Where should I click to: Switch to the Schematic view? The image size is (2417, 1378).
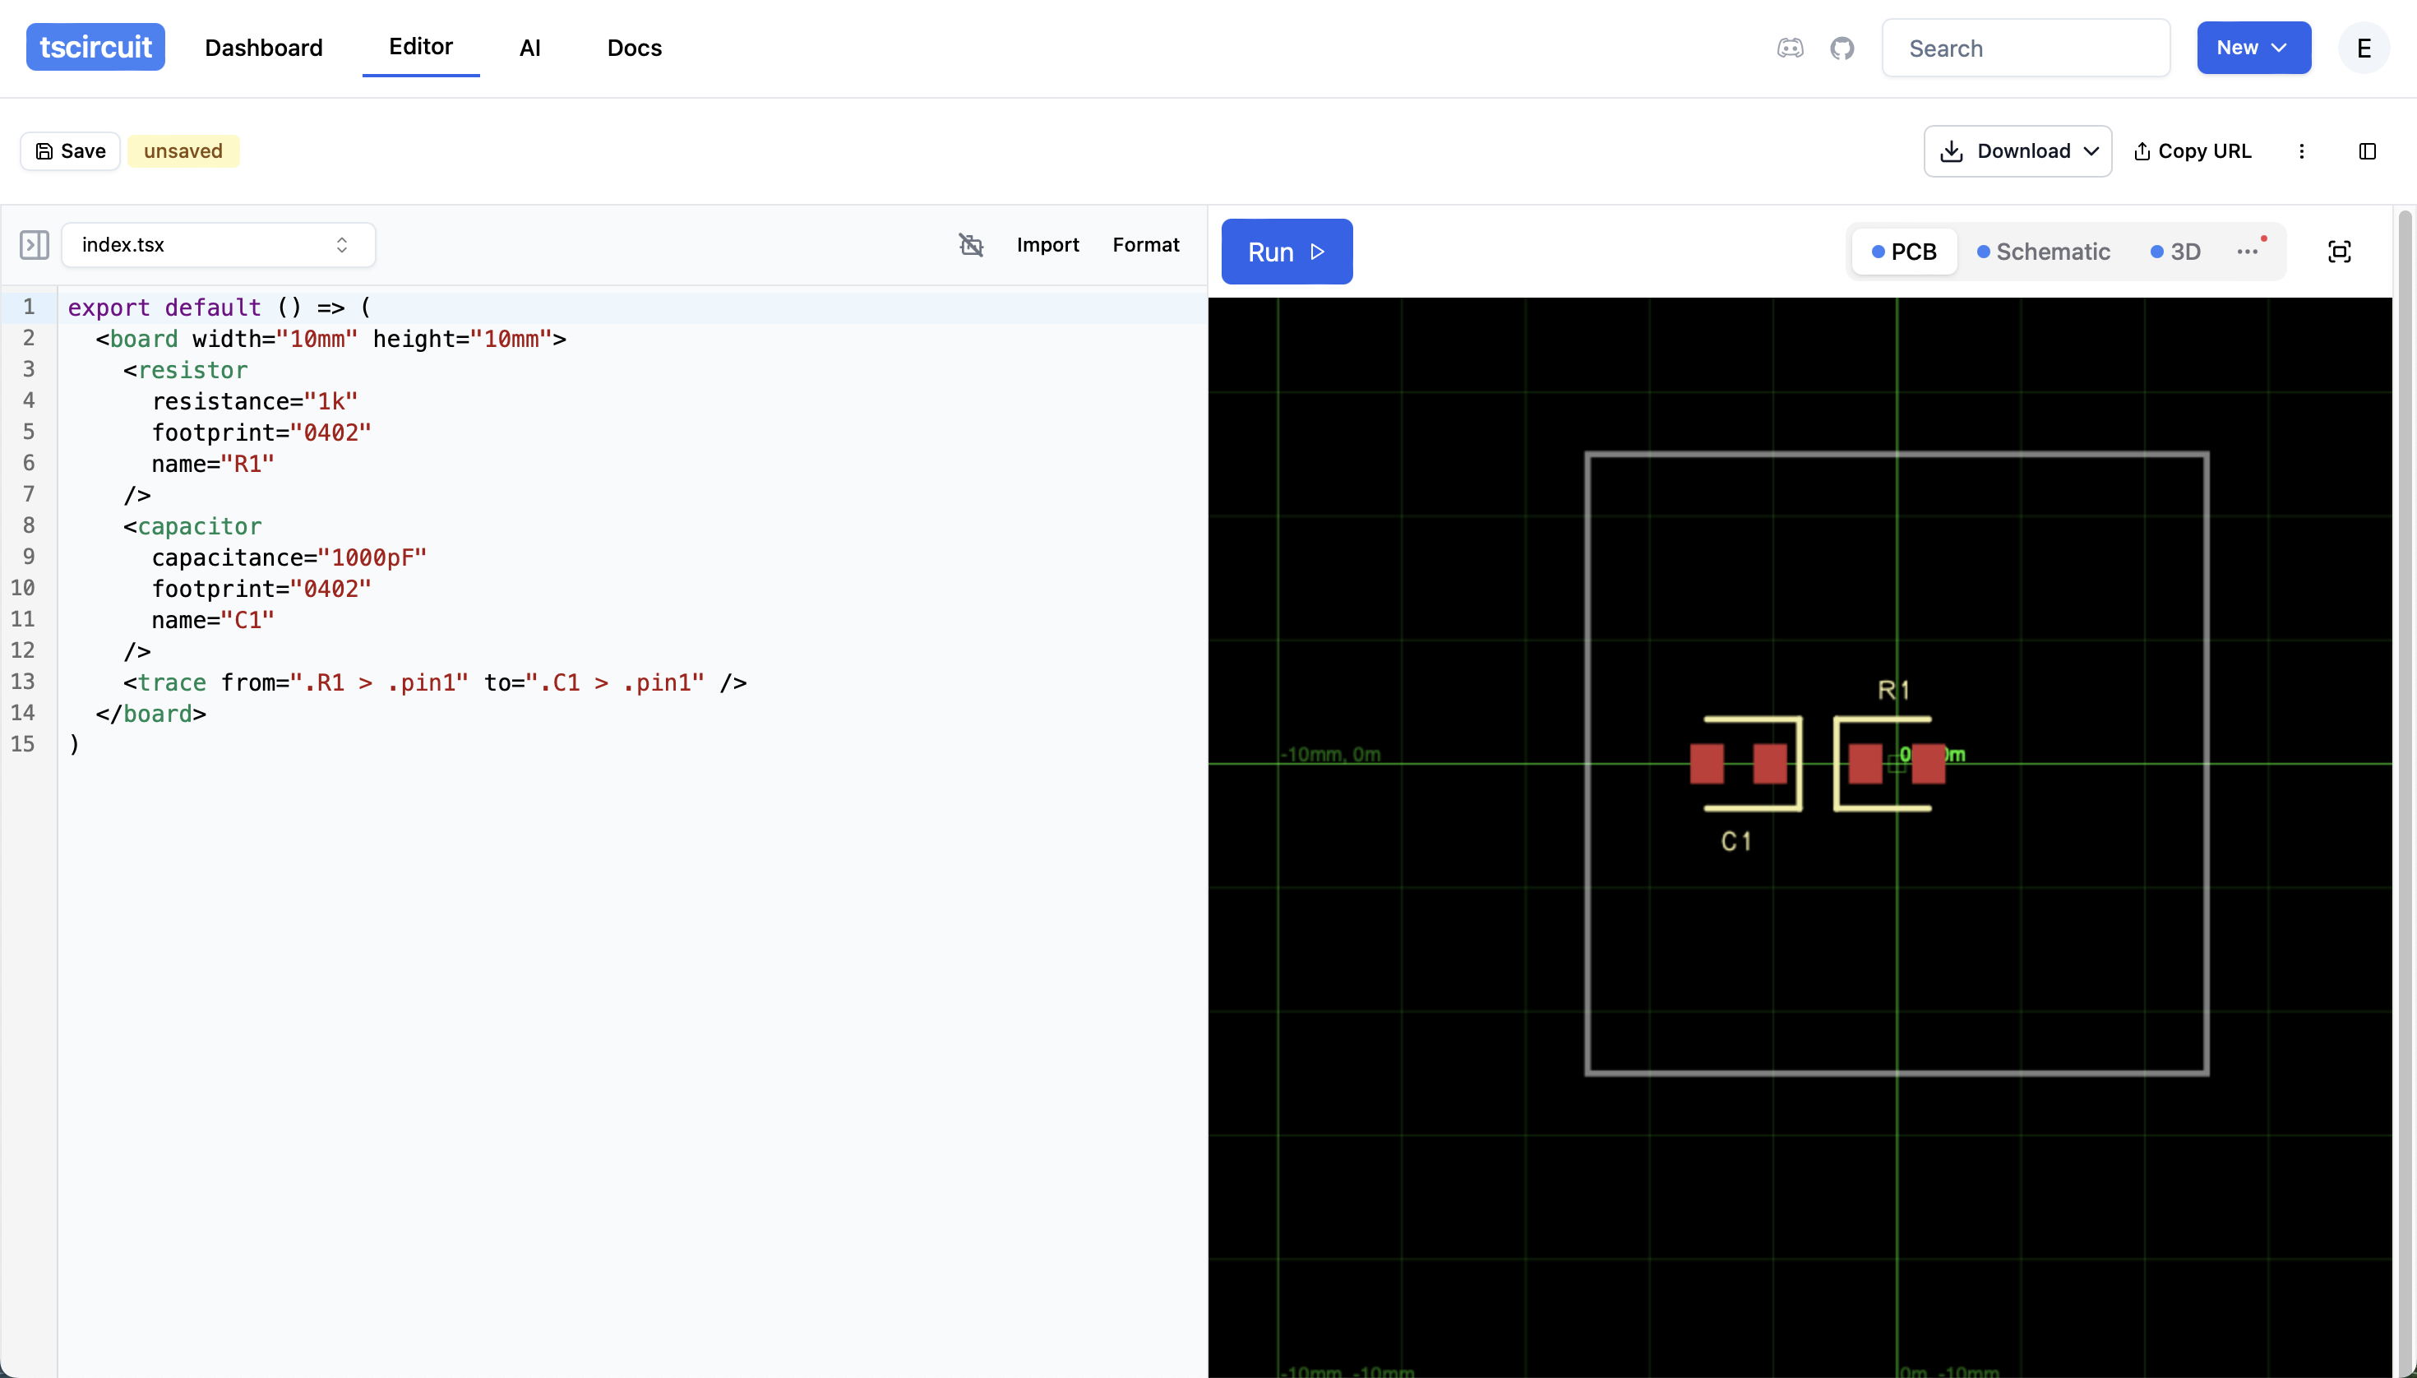pos(2043,252)
